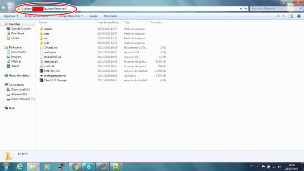Show the preview pane toggle icon
The height and width of the screenshot is (171, 304).
point(291,16)
